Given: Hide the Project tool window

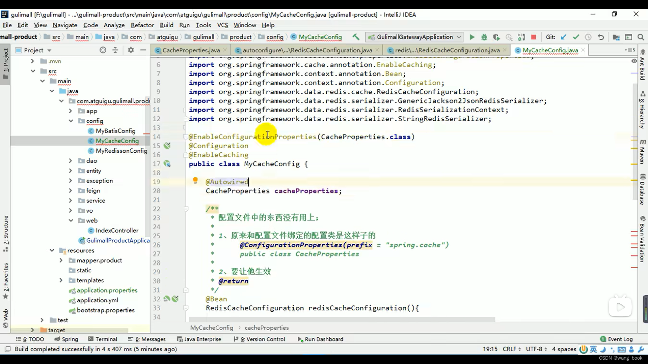Looking at the screenshot, I should [x=143, y=50].
